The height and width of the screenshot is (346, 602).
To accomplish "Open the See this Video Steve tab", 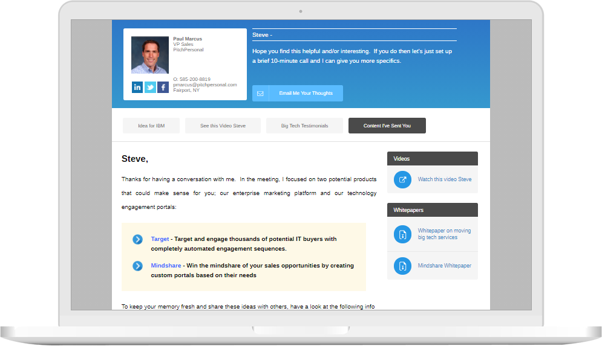I will [223, 126].
